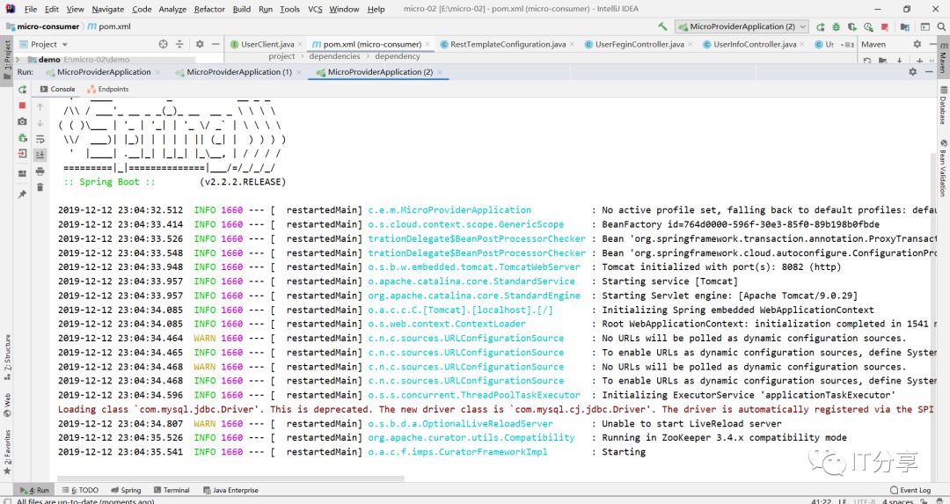Collapse all in the Project panel
The height and width of the screenshot is (504, 950).
[x=179, y=44]
